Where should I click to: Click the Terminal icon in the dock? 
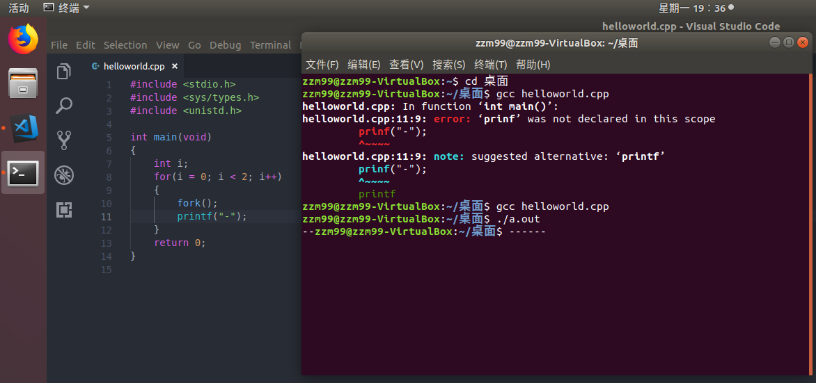click(23, 173)
